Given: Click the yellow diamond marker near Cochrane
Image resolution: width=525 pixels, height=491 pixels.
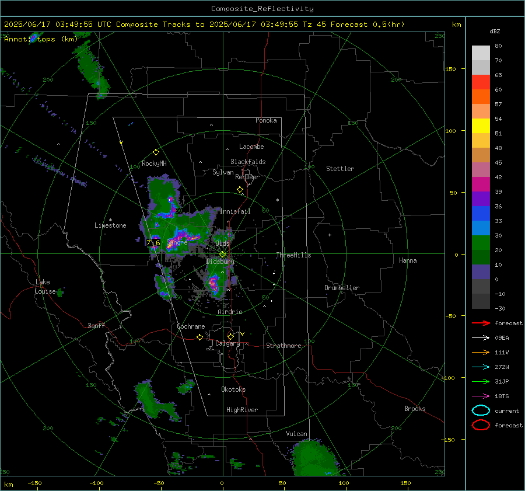Looking at the screenshot, I should [x=200, y=337].
